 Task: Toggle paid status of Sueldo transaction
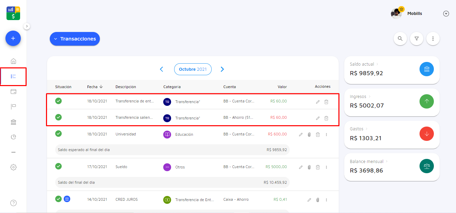tap(59, 166)
